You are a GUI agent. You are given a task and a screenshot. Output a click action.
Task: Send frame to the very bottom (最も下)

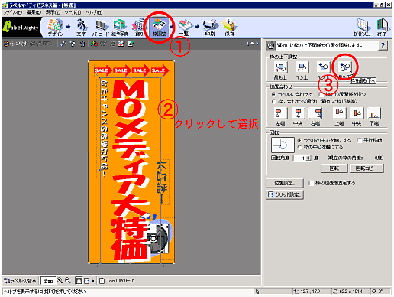point(345,67)
